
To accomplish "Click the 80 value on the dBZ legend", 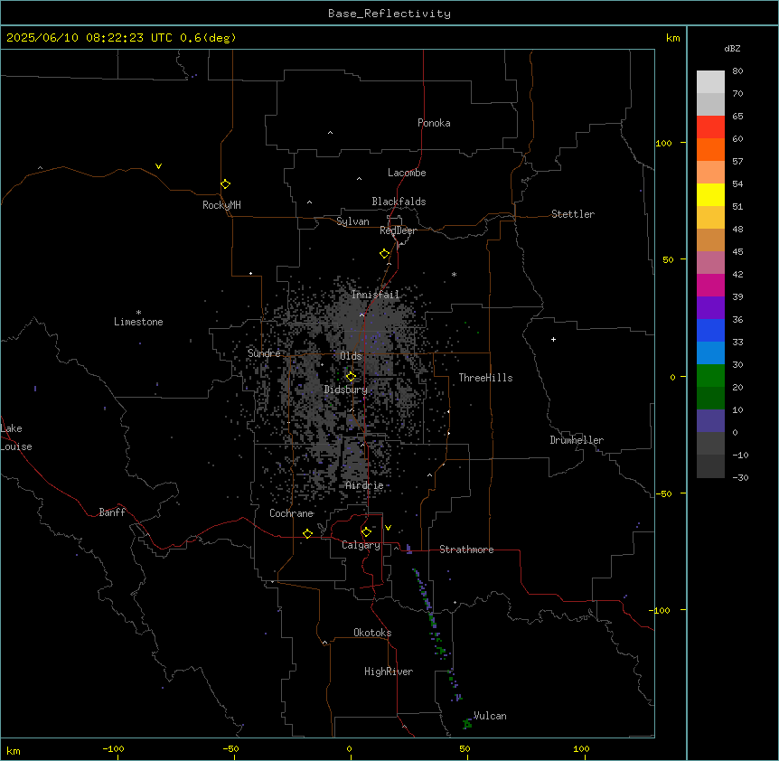I will (737, 71).
